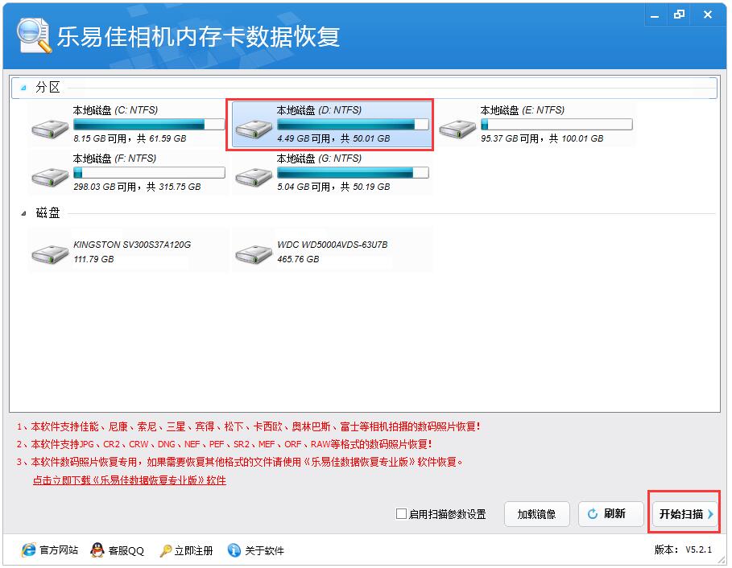Click the Internet Explorer icon for 官方网站
This screenshot has width=732, height=568.
[x=28, y=550]
